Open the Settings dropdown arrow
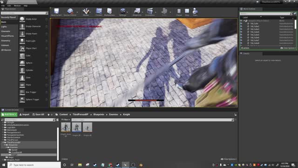This screenshot has width=298, height=168. (x=128, y=13)
